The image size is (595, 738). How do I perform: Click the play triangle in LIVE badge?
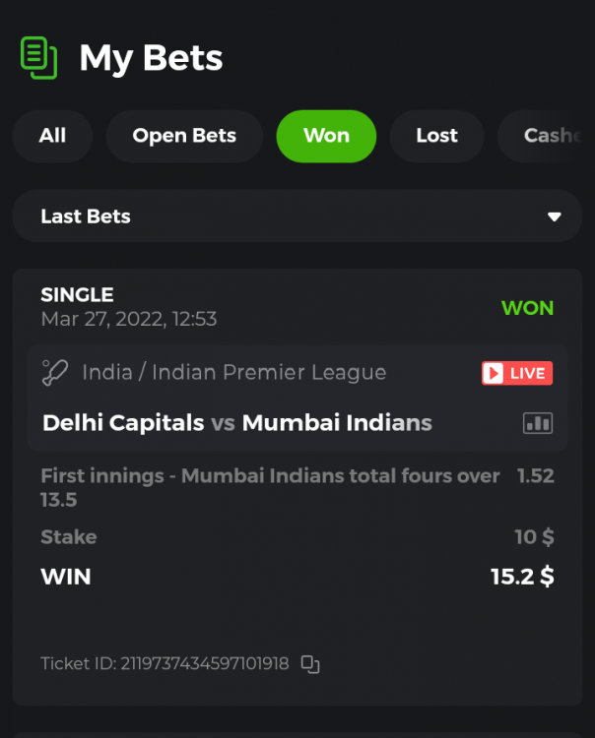click(494, 373)
